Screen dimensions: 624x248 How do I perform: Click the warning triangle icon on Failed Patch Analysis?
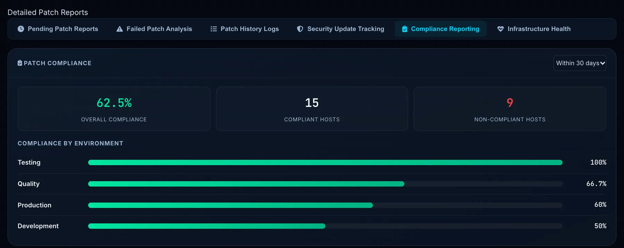pos(120,29)
